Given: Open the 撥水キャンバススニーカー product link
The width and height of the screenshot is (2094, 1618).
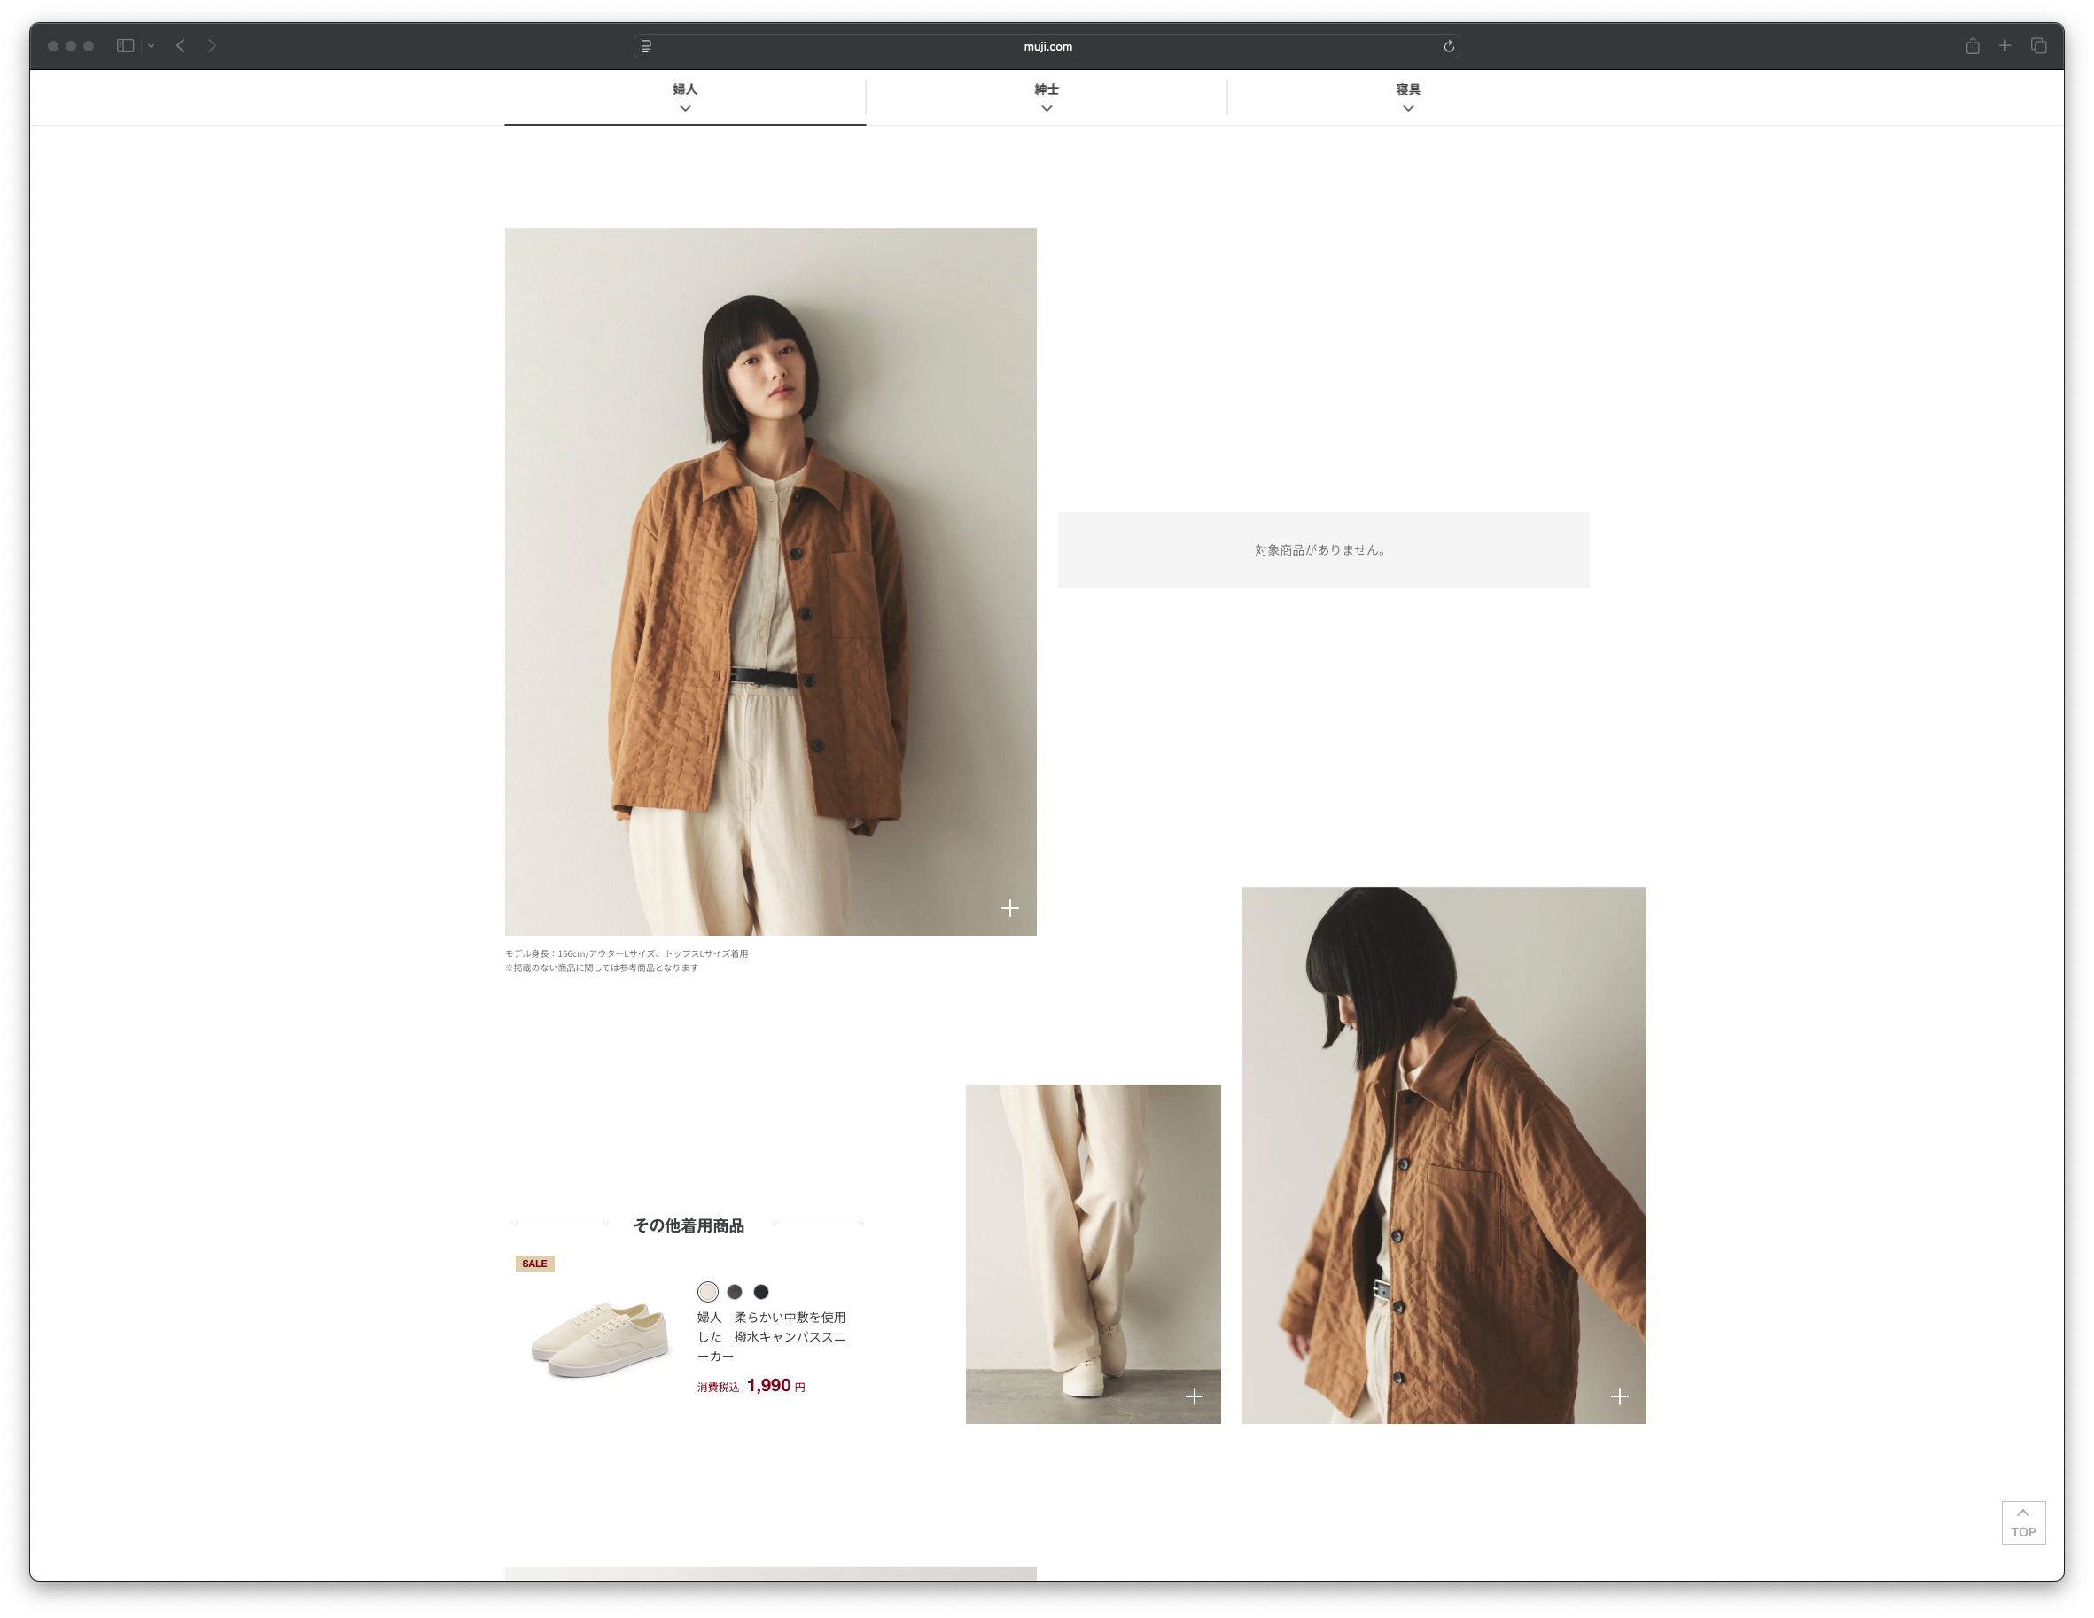Looking at the screenshot, I should pyautogui.click(x=771, y=1336).
